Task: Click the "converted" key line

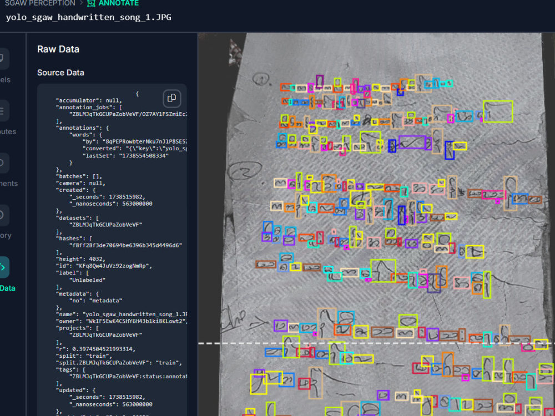Action: click(x=134, y=149)
